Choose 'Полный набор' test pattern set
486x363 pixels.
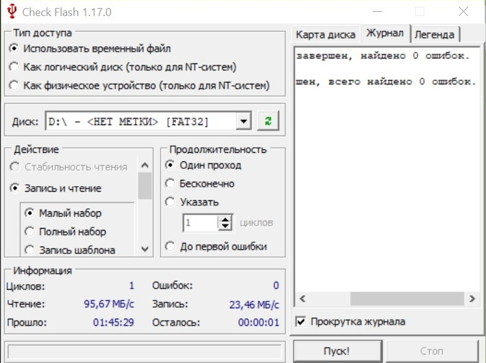65,232
